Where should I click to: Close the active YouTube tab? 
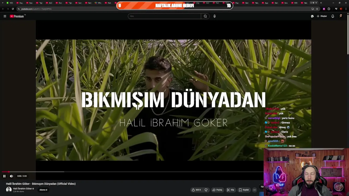click(316, 3)
